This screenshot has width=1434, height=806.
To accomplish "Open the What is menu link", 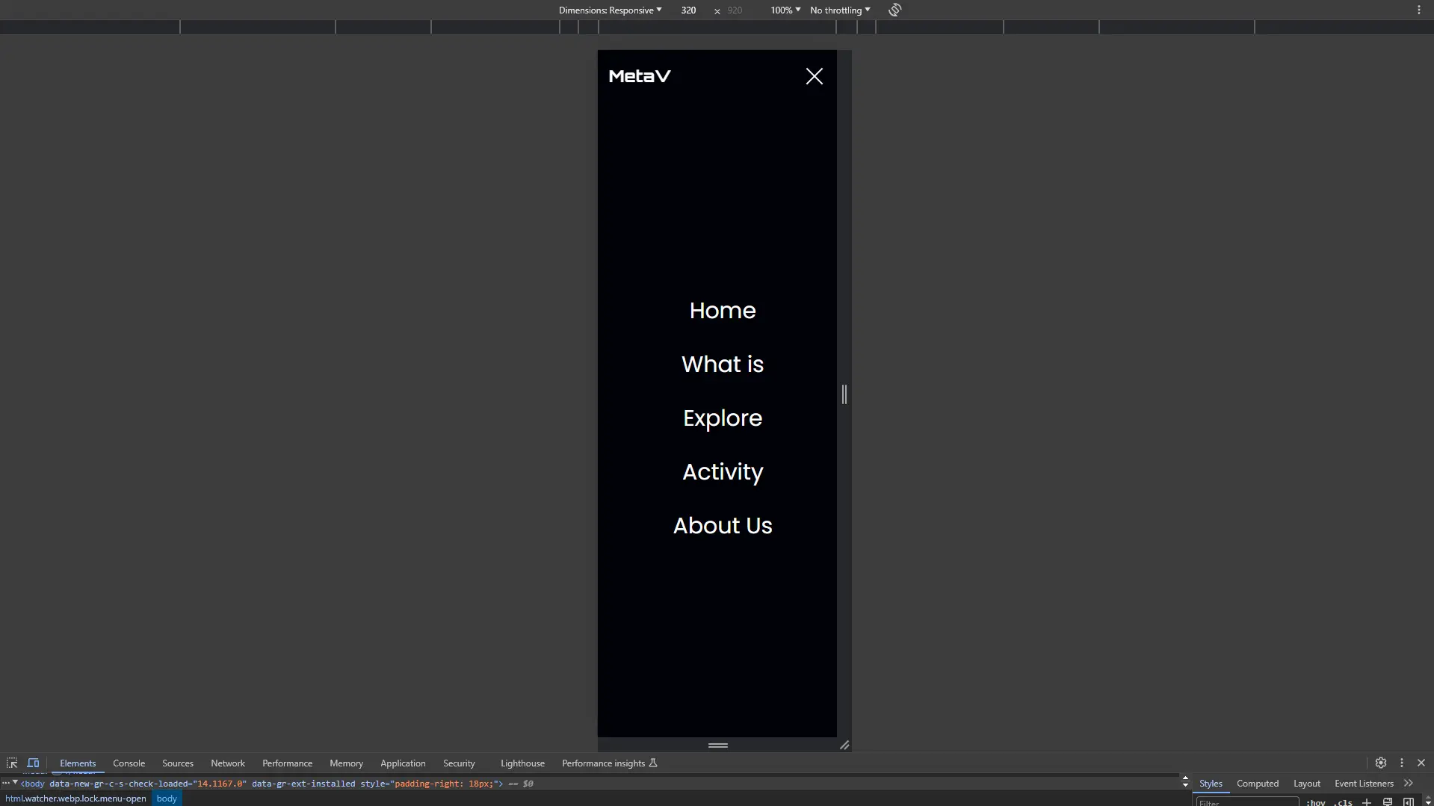I will [723, 365].
